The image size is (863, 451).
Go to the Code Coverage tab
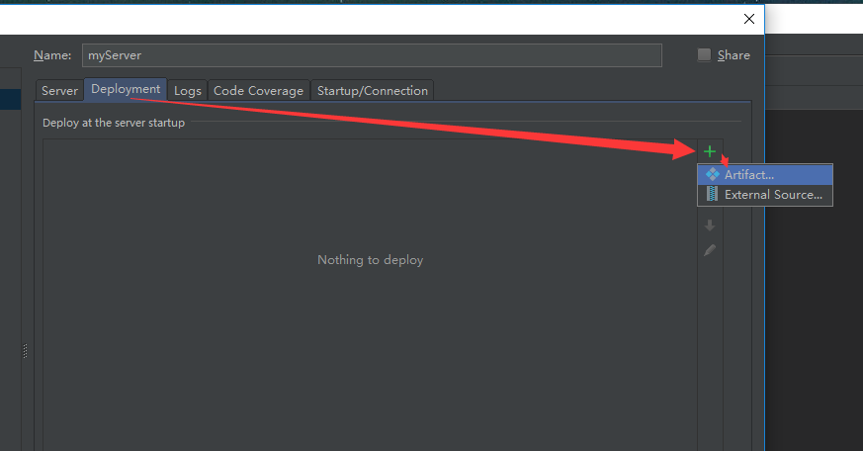(x=258, y=91)
